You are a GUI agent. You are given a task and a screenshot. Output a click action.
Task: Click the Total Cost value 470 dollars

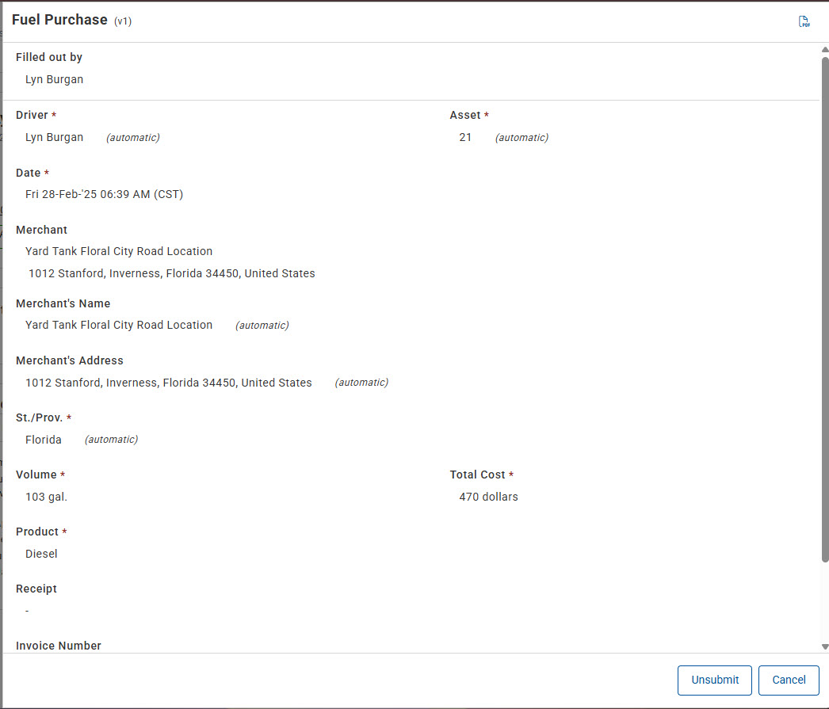click(x=488, y=497)
